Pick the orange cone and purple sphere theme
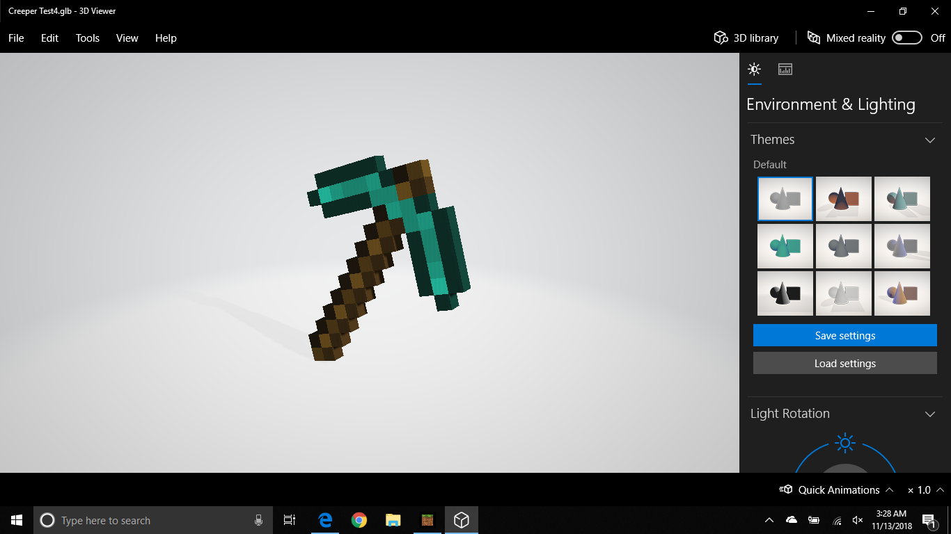 coord(902,293)
